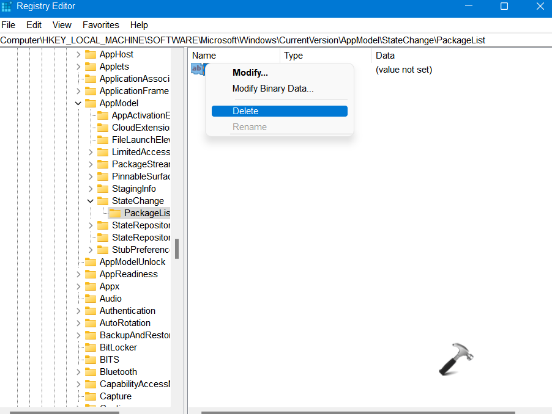Click the BITS folder icon
Image resolution: width=552 pixels, height=414 pixels.
point(91,360)
